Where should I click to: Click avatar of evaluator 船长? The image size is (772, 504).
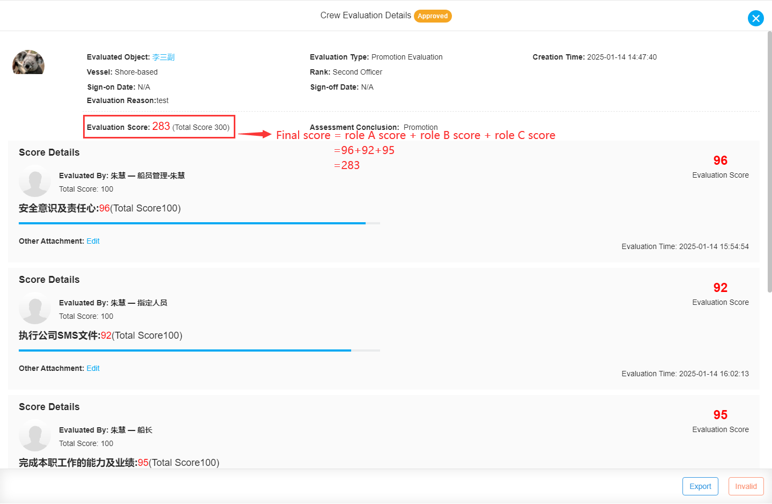35,435
